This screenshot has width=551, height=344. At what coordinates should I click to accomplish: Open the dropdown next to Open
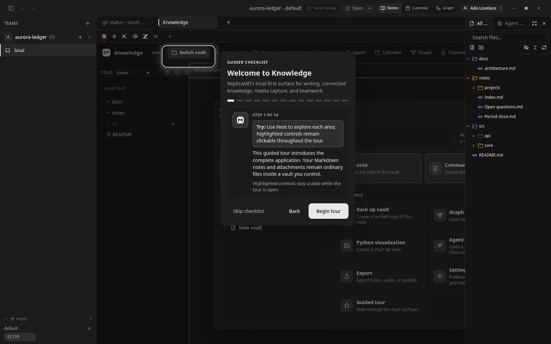coord(370,8)
